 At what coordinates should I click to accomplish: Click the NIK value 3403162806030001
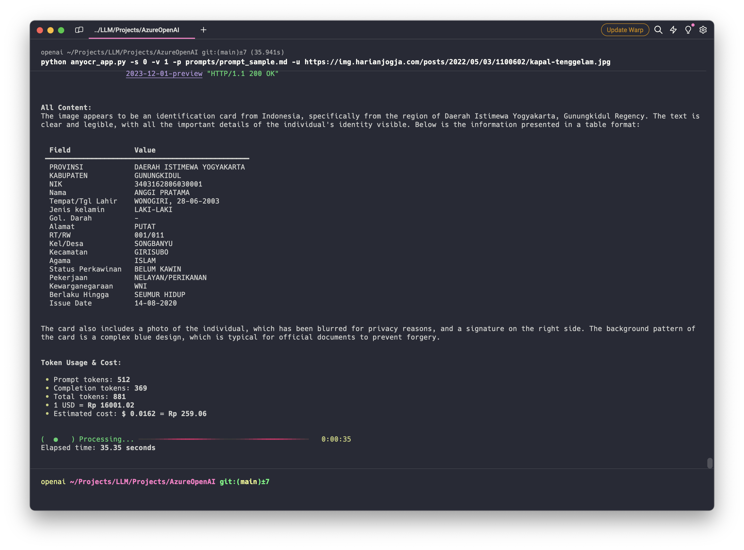pos(168,184)
